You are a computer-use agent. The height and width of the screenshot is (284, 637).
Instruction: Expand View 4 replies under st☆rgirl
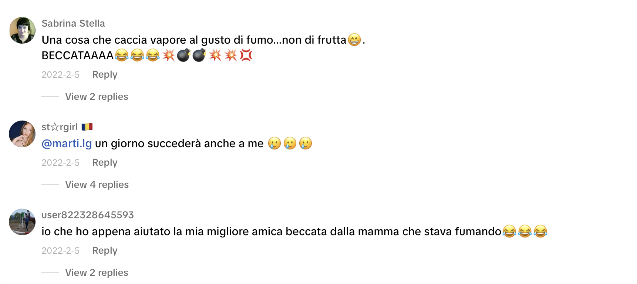tap(97, 185)
